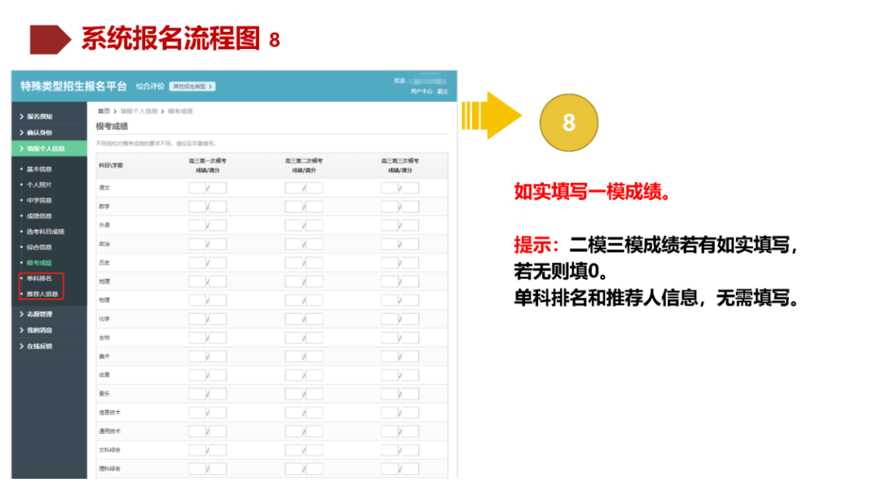This screenshot has height=496, width=882.
Task: Open 推荐人信息 inside the red box
Action: (x=43, y=293)
